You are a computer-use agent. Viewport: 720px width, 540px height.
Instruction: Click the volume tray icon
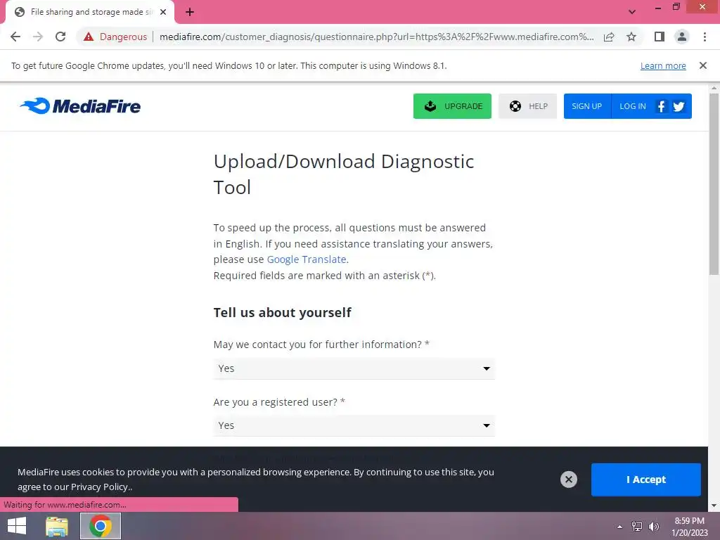pos(654,527)
